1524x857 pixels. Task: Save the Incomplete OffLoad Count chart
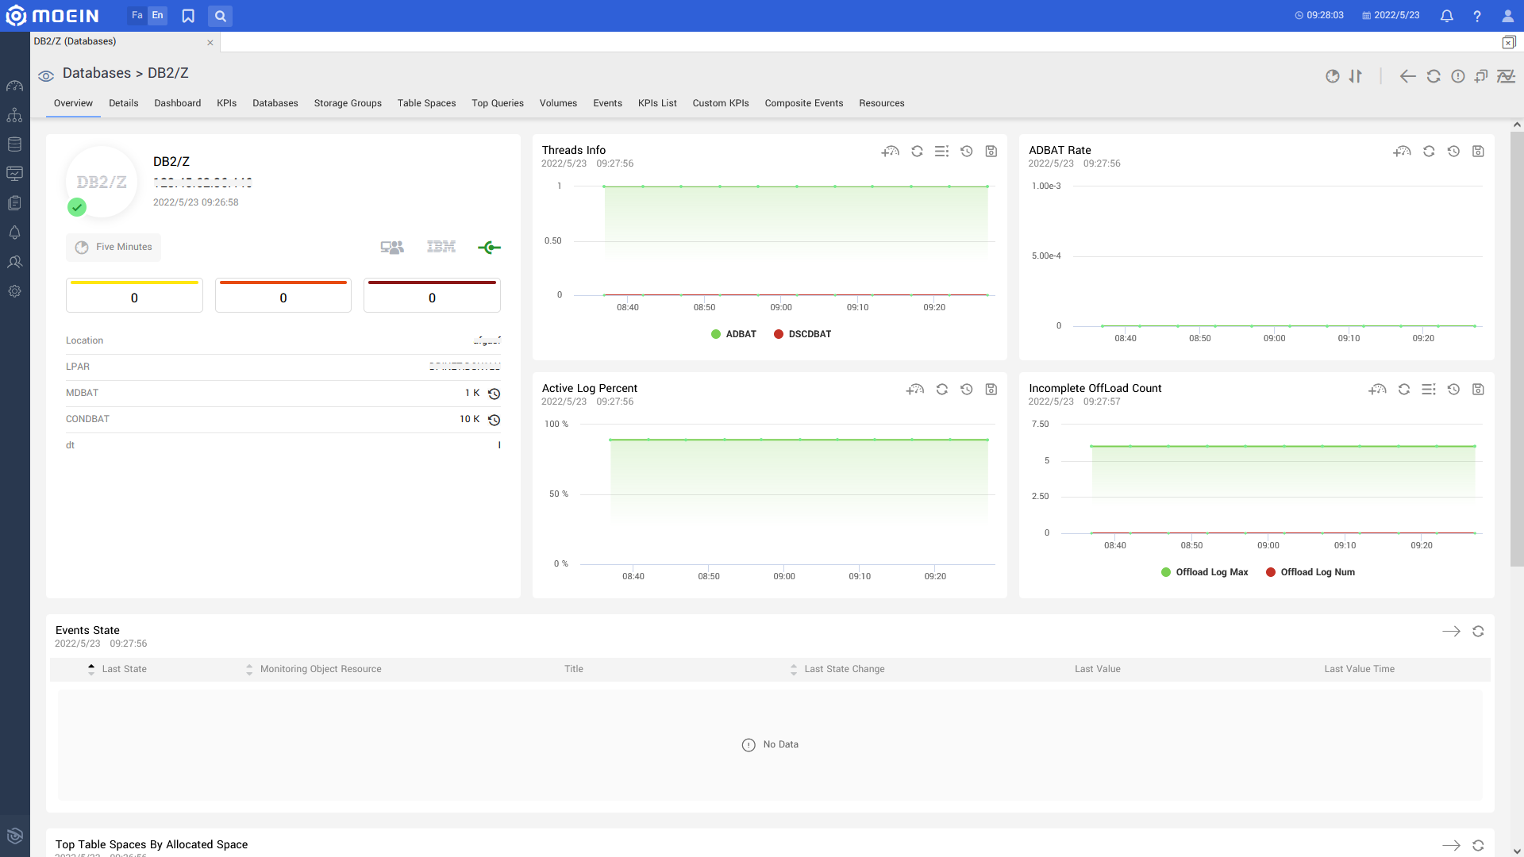[1478, 389]
